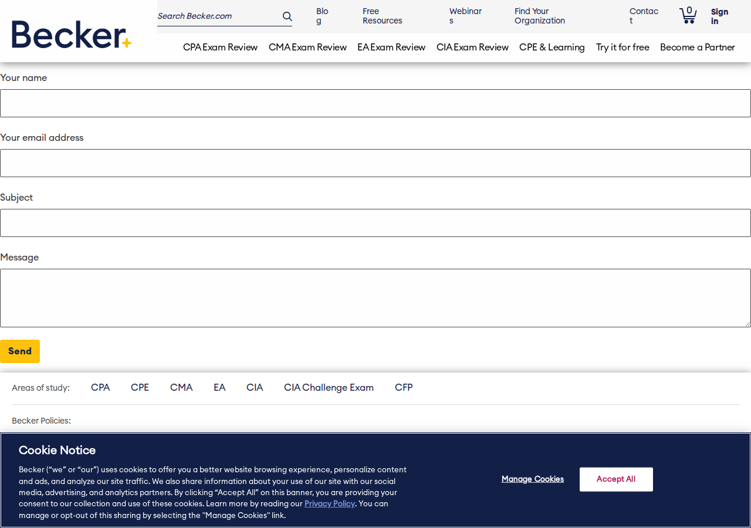Open the Privacy Policy link
The image size is (751, 528).
pos(330,504)
